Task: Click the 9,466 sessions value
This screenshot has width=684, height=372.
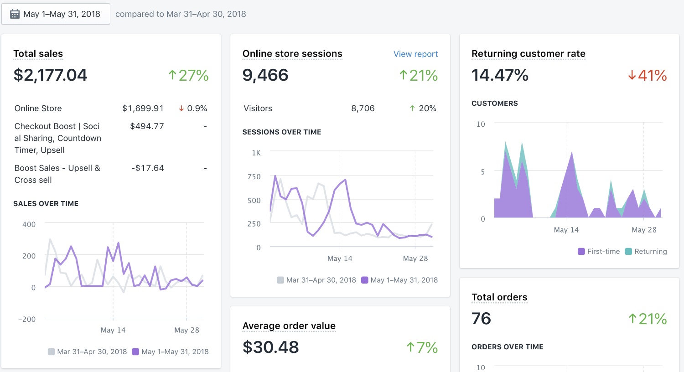Action: pyautogui.click(x=265, y=75)
